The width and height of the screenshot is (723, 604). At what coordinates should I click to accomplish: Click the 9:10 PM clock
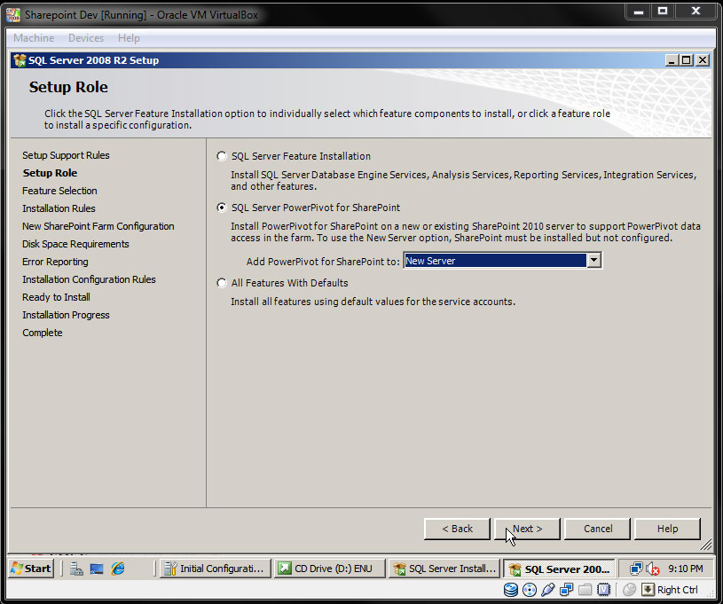coord(686,569)
